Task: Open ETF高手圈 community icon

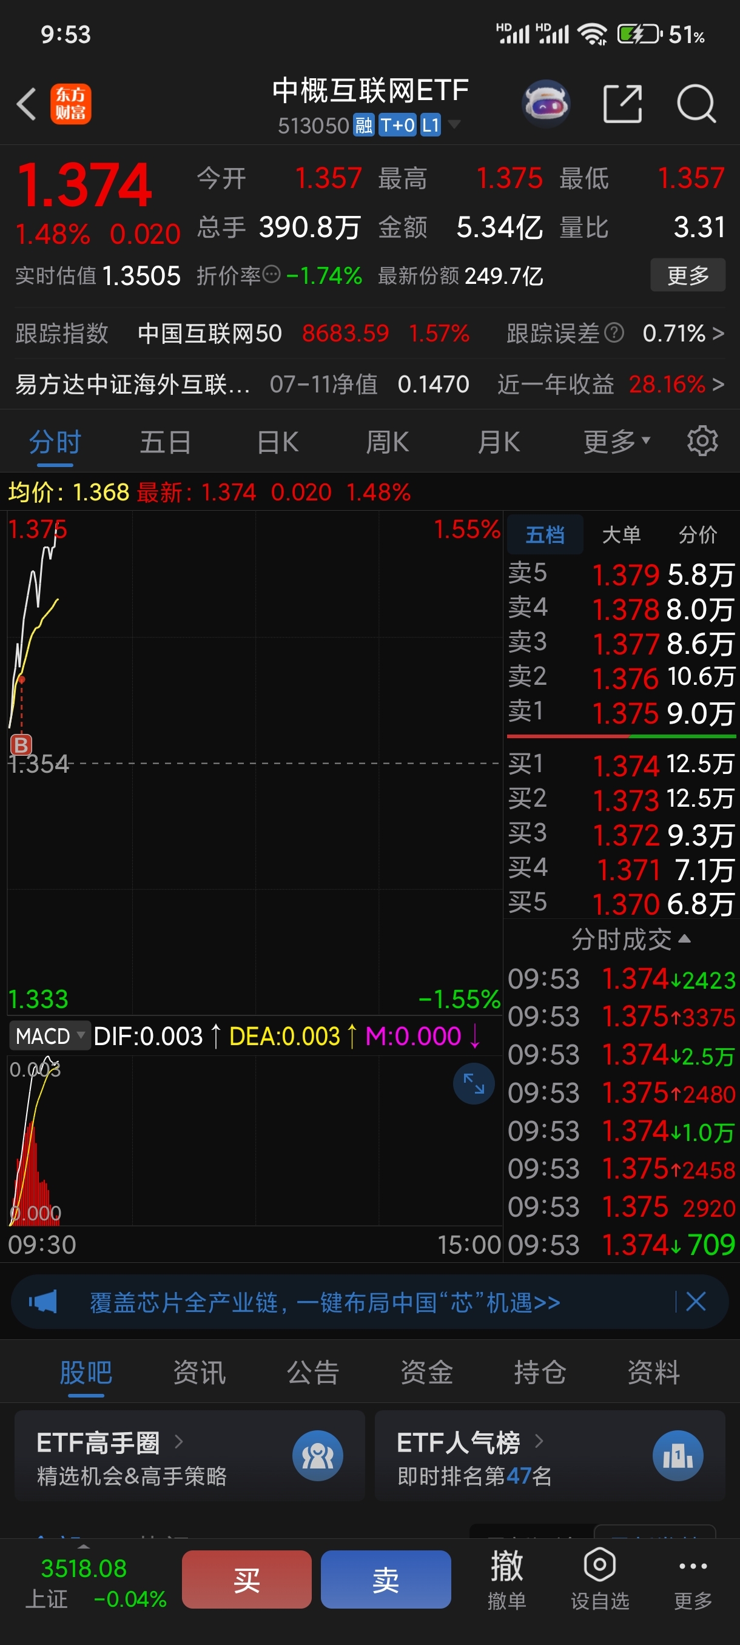Action: [317, 1456]
